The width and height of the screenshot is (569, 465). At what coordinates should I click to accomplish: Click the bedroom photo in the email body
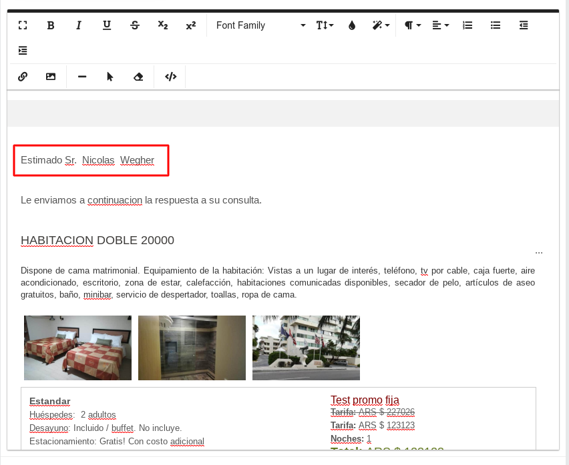click(x=77, y=347)
